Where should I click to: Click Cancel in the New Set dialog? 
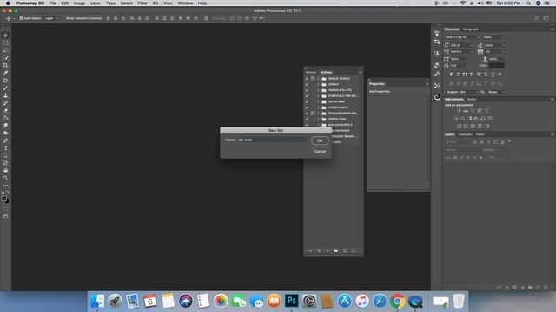pos(320,151)
